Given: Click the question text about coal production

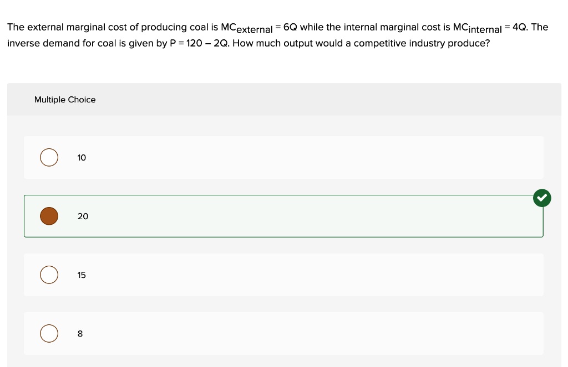Looking at the screenshot, I should 277,34.
